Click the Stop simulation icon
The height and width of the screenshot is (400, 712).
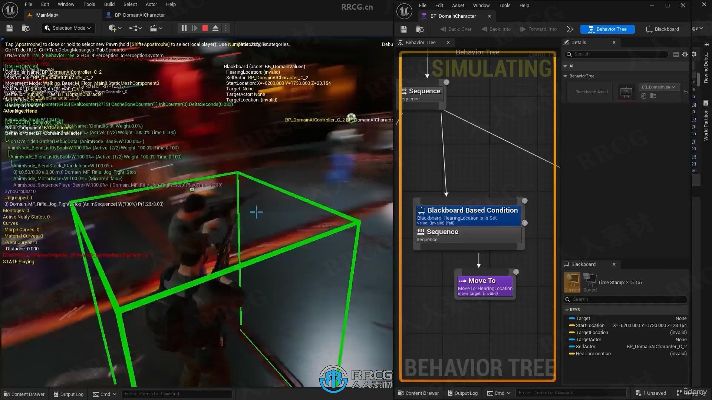(x=205, y=28)
